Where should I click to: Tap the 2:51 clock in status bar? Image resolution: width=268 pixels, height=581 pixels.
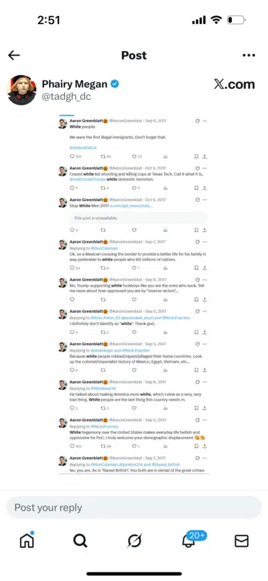tap(49, 20)
